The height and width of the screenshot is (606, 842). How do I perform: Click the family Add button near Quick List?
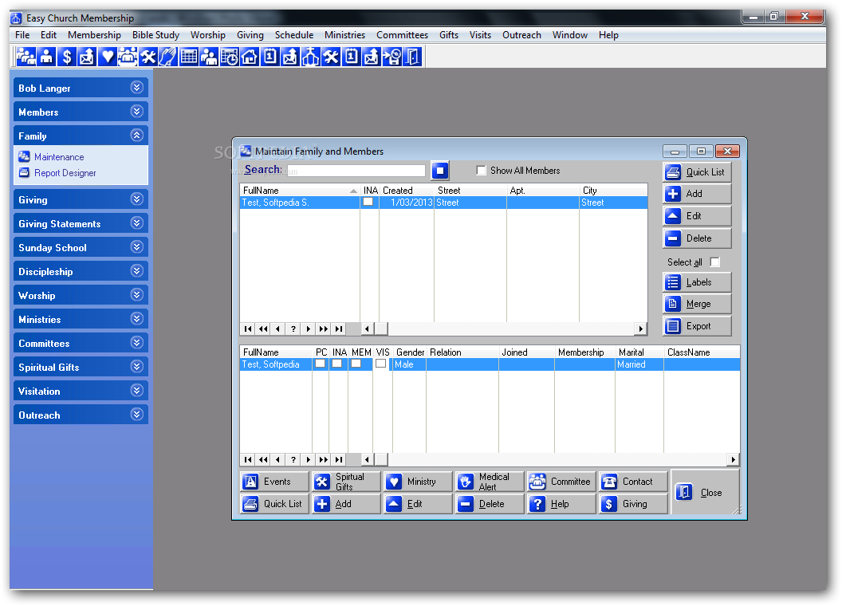click(x=697, y=194)
